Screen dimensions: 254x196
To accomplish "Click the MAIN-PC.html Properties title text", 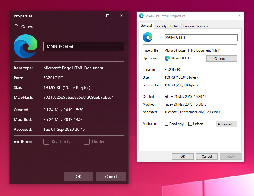I will (x=165, y=16).
